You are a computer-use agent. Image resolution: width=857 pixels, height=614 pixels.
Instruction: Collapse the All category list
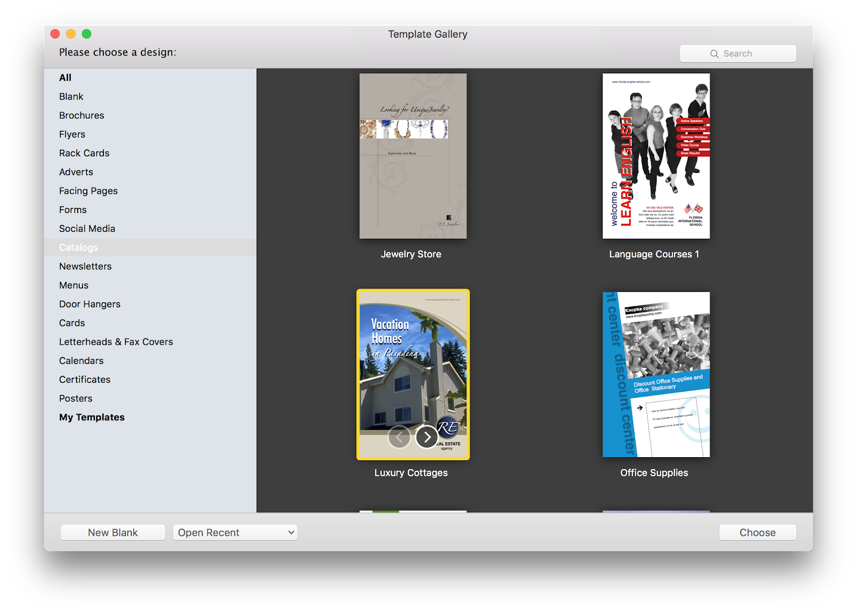coord(65,77)
